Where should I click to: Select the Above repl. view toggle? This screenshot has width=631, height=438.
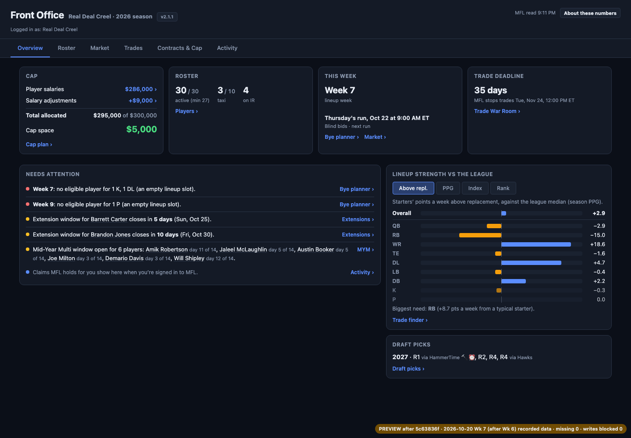click(413, 188)
